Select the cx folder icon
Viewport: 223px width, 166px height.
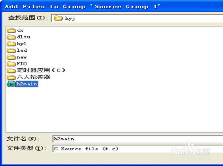point(11,30)
